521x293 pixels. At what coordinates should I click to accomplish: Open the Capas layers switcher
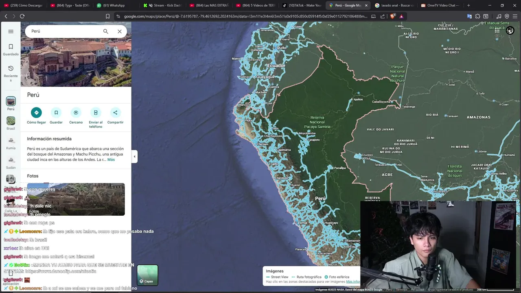pyautogui.click(x=147, y=275)
